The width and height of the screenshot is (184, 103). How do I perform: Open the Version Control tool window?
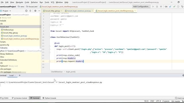[20, 98]
